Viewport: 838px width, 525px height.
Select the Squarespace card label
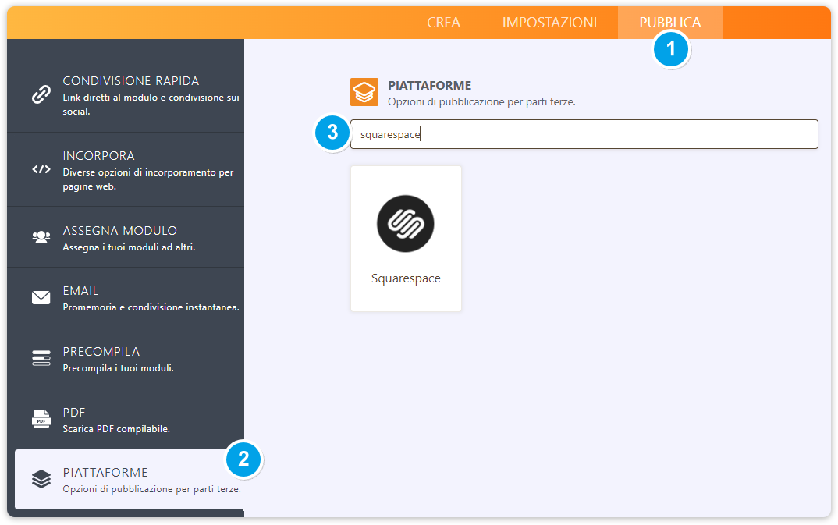pos(406,278)
